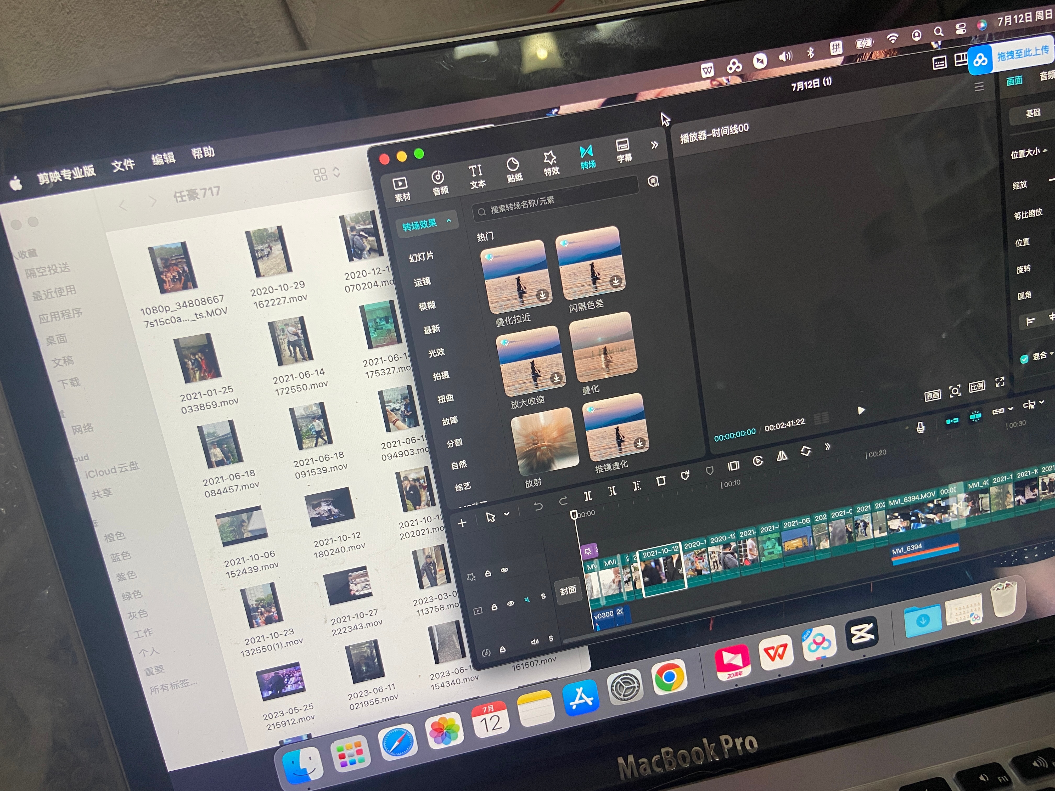Expand more timeline tools chevron

pos(828,447)
